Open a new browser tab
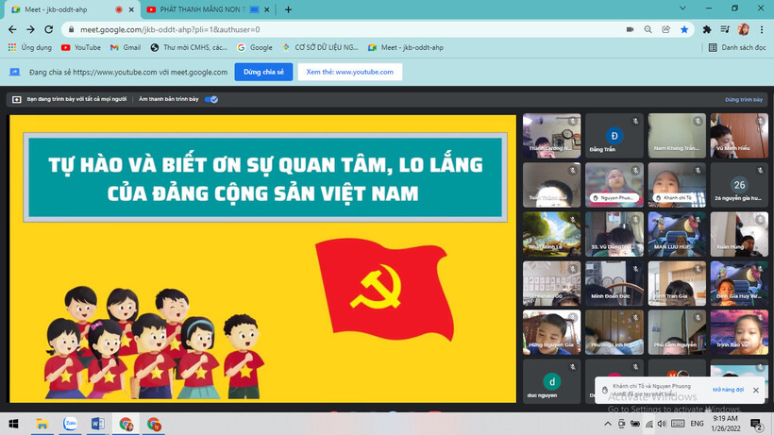Screen dimensions: 774x435 tap(288, 9)
